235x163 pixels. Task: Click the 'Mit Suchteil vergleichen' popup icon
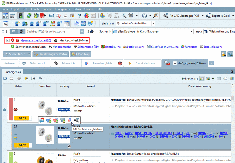(x=70, y=120)
